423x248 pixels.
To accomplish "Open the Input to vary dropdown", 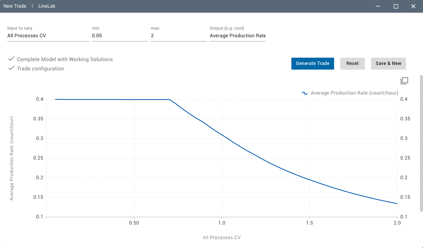I will (48, 36).
